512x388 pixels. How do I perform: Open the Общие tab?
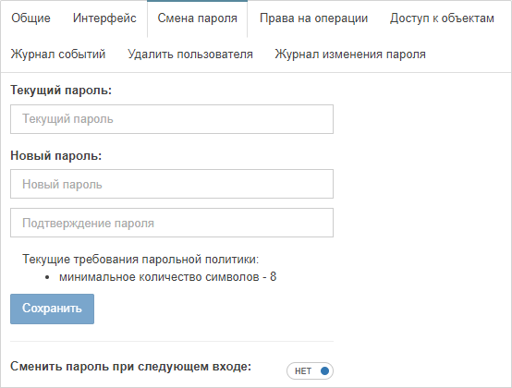click(x=30, y=18)
